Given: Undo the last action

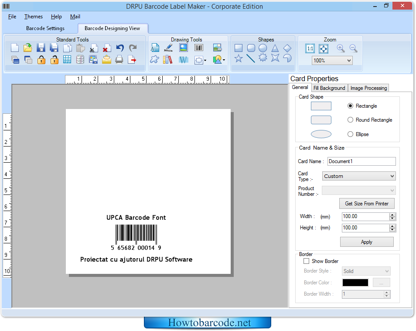Looking at the screenshot, I should (x=120, y=48).
